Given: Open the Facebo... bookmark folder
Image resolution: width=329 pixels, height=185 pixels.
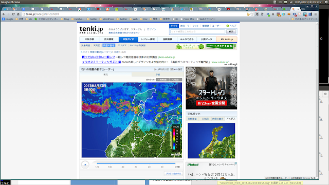Looking at the screenshot, I should [x=78, y=19].
